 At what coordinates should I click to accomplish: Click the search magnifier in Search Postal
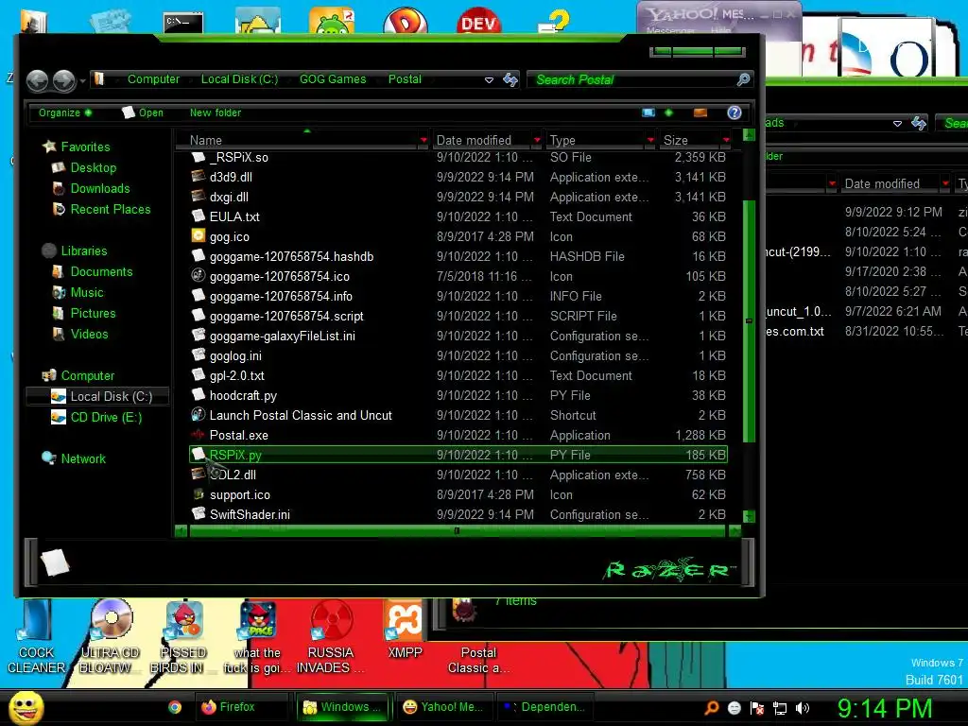743,79
